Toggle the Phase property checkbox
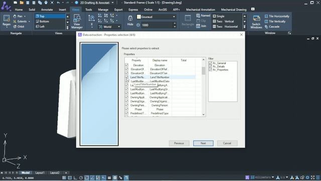This screenshot has height=181, width=321. pyautogui.click(x=126, y=109)
